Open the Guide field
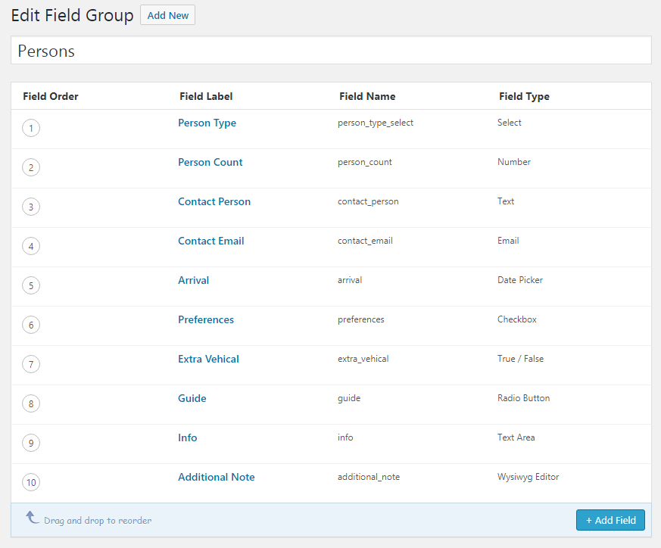This screenshot has width=661, height=548. [x=192, y=398]
